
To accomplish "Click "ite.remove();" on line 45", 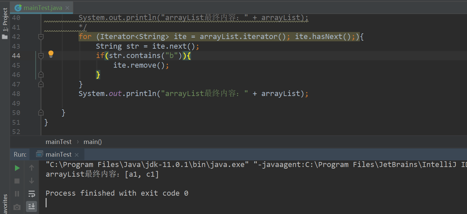I will point(141,65).
